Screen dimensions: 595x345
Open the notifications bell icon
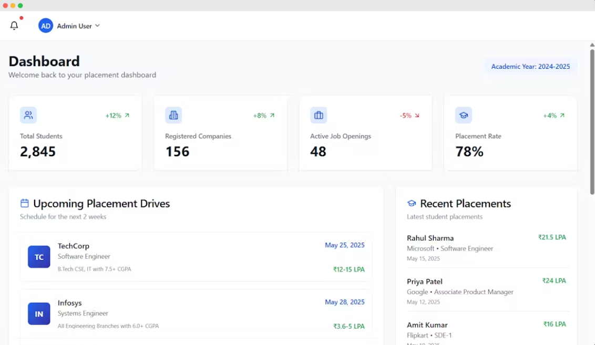[x=14, y=25]
